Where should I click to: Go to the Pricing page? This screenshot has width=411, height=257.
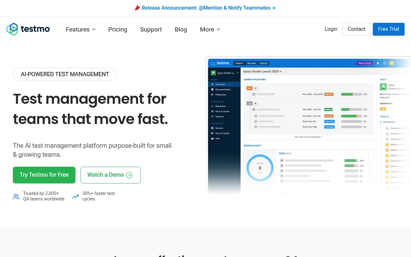(x=118, y=30)
